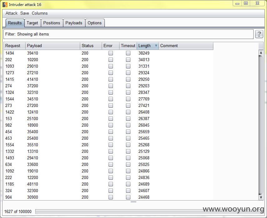Image resolution: width=267 pixels, height=218 pixels.
Task: Click length value 26408
Action: pos(144,112)
